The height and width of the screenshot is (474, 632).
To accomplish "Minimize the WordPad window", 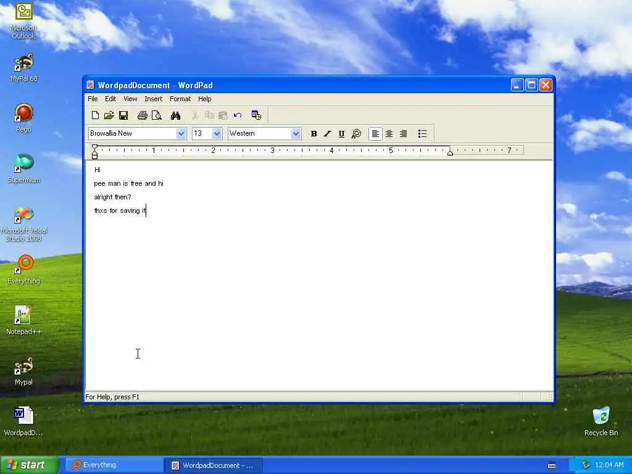I will [x=517, y=85].
